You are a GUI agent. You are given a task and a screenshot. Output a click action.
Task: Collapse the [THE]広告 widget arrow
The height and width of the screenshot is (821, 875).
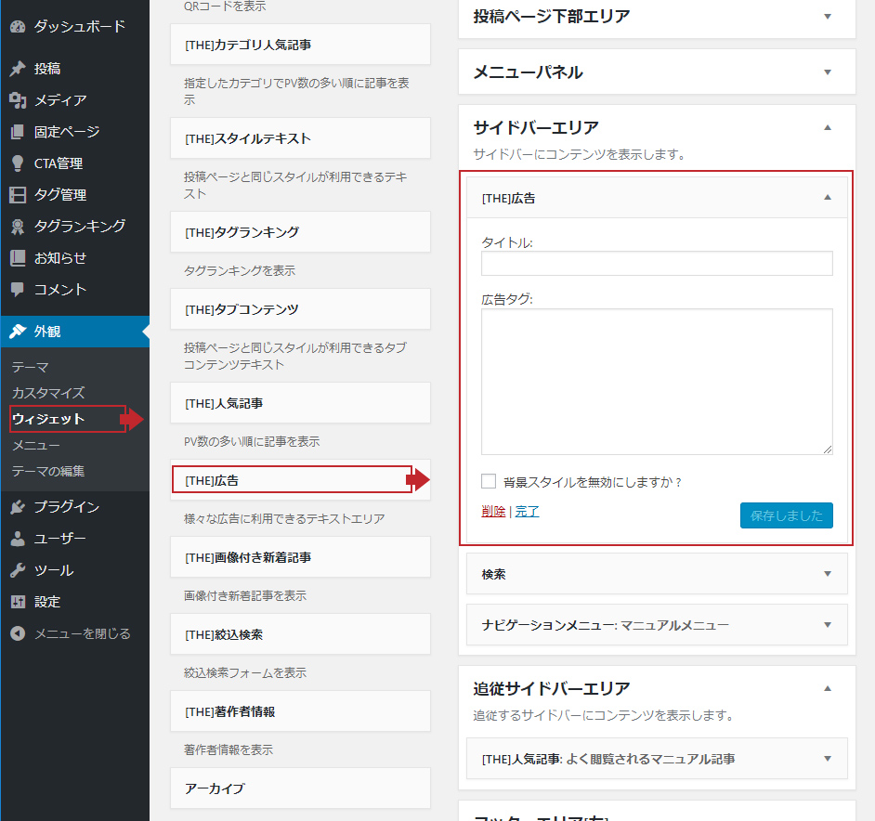tap(828, 198)
